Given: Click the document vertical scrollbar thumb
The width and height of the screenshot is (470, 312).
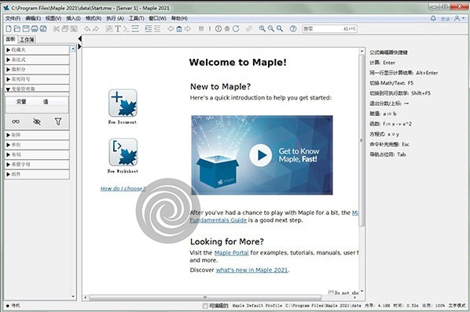Looking at the screenshot, I should click(x=362, y=140).
